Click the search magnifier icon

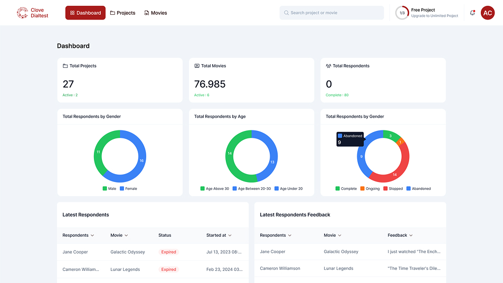(286, 13)
